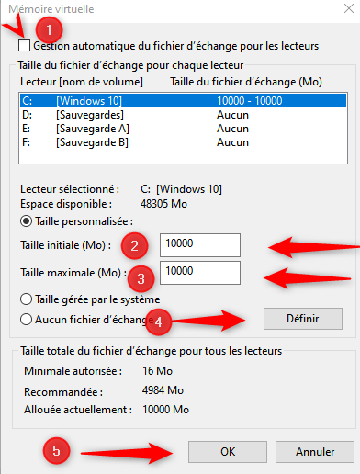Select drive D: Sauvegardes in list

[x=183, y=115]
